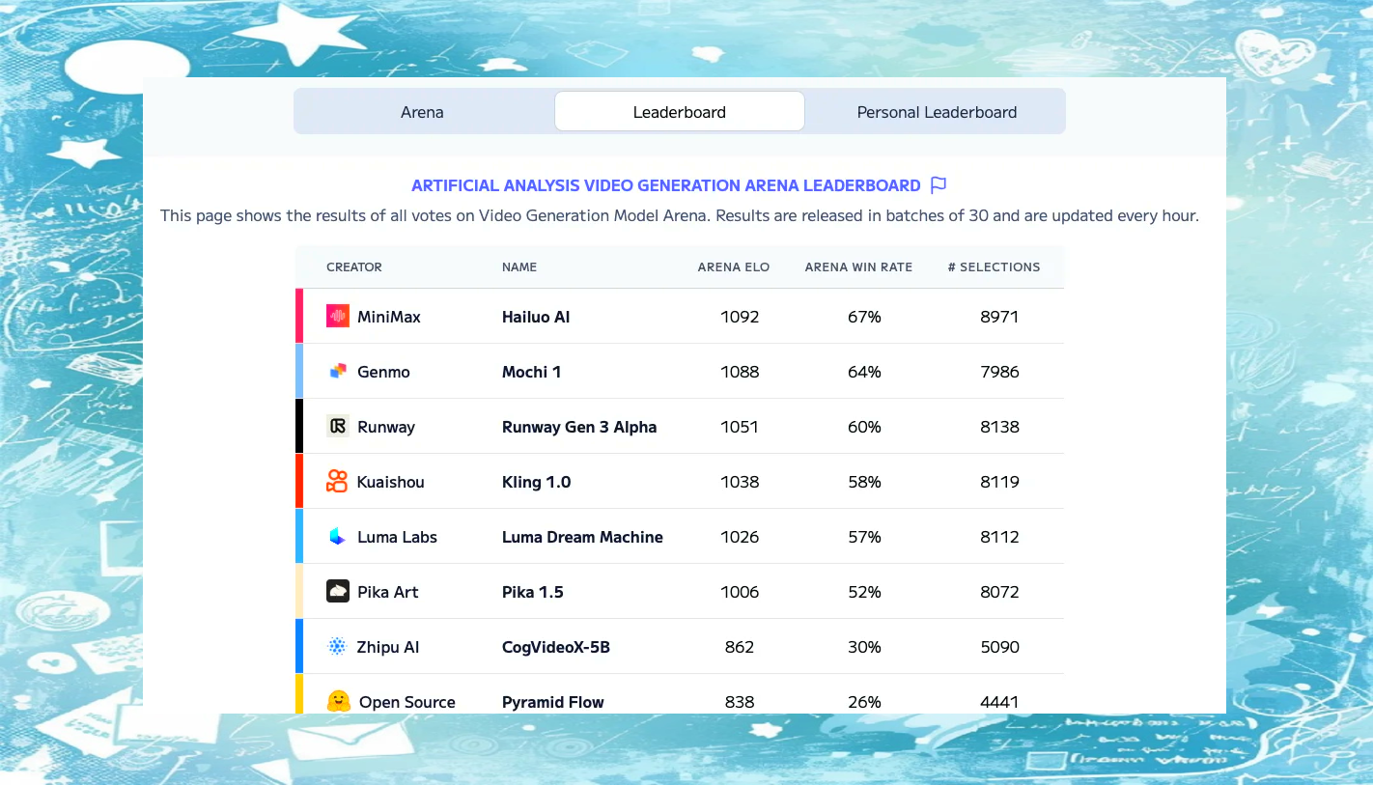
Task: Click the 1006 ELO score
Action: point(740,592)
